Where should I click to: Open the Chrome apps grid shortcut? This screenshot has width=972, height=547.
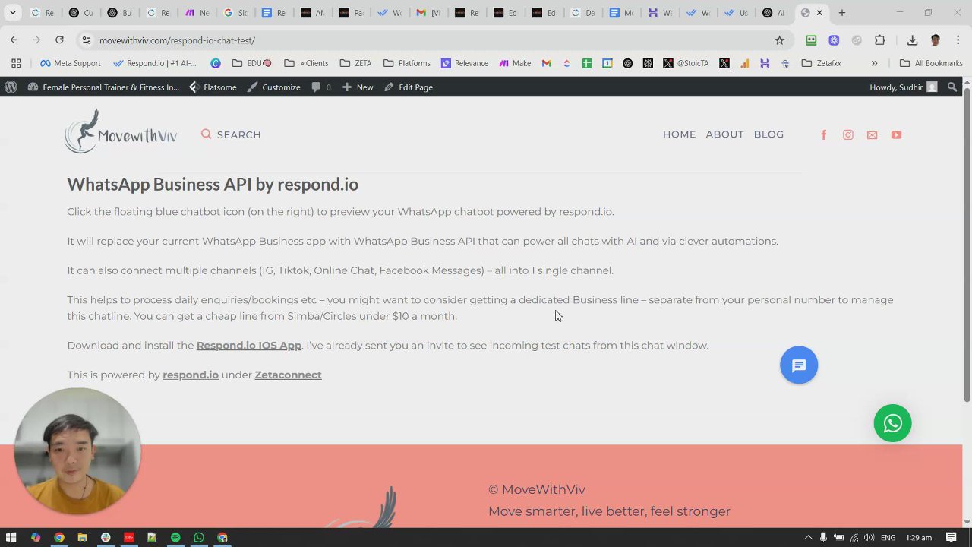[x=16, y=63]
